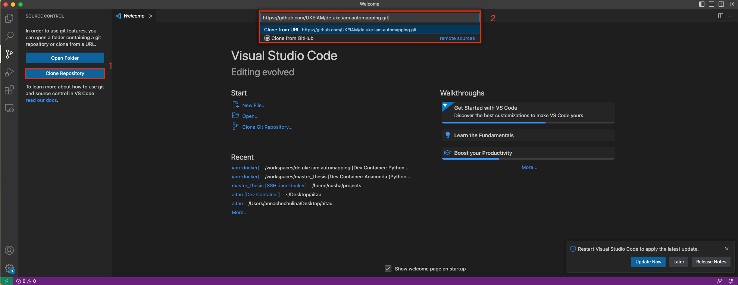
Task: Open the Search view in activity bar
Action: click(x=9, y=36)
